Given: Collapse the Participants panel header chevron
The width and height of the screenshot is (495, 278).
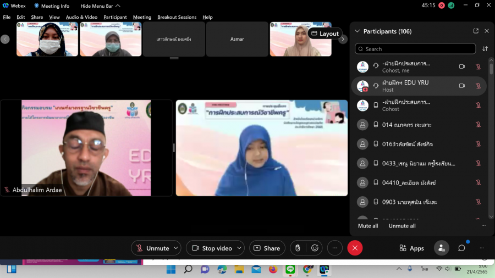Looking at the screenshot, I should [358, 31].
